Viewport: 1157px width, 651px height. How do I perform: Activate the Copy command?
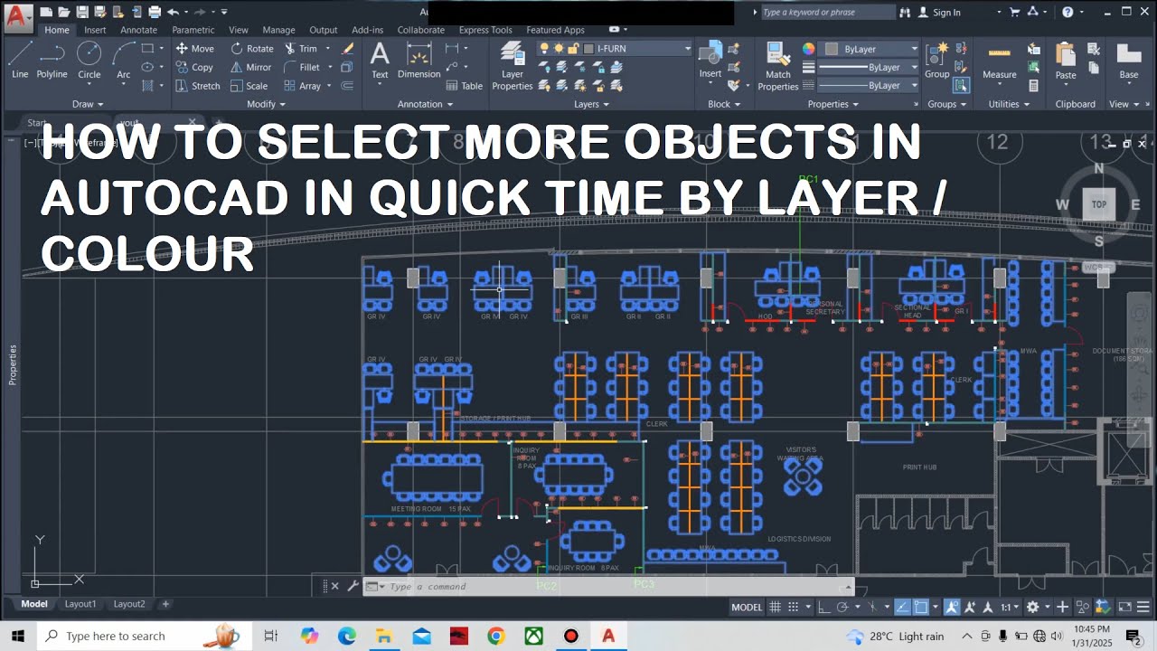click(194, 67)
